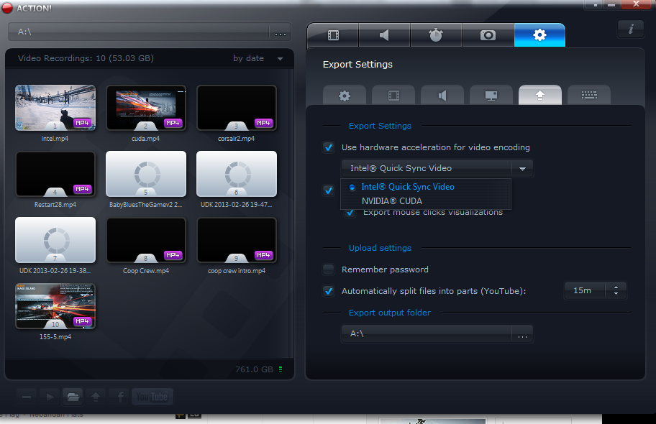Viewport: 656px width, 424px height.
Task: Click the info "i" button
Action: [x=631, y=29]
